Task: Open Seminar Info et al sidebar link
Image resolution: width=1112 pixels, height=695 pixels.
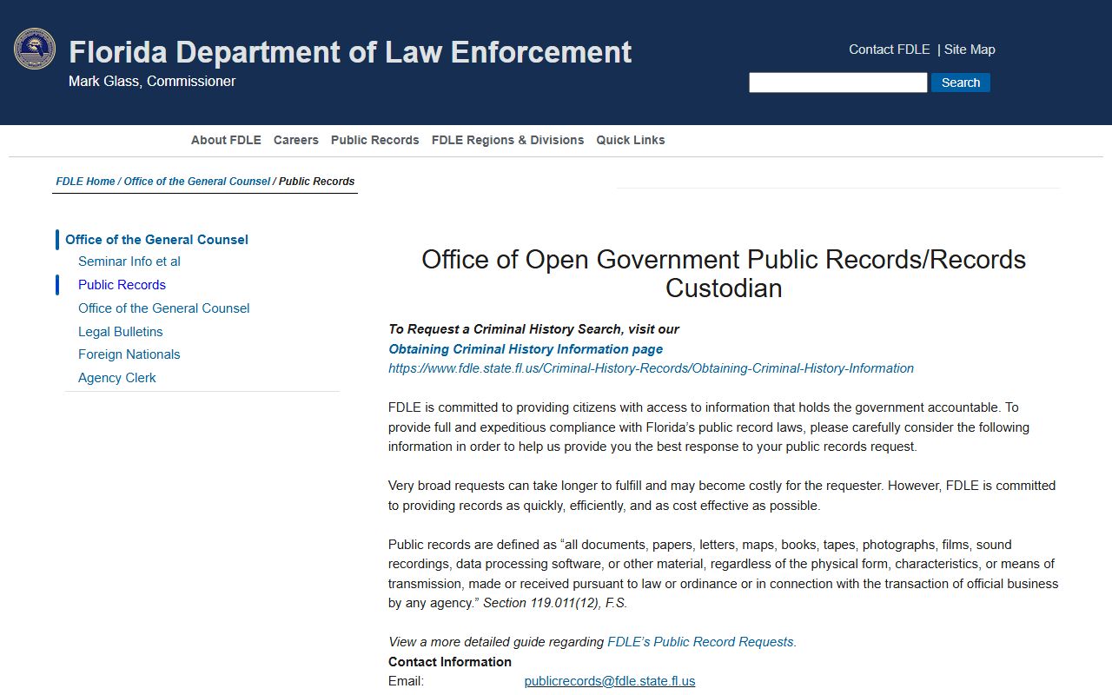Action: [129, 261]
